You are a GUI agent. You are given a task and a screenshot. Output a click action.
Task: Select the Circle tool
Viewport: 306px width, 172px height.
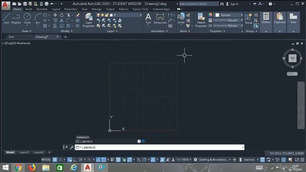tap(27, 19)
